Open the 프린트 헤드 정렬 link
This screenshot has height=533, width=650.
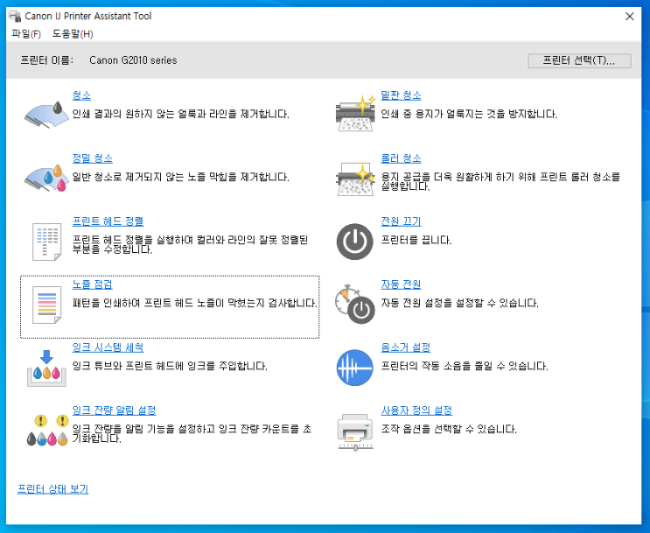point(108,221)
